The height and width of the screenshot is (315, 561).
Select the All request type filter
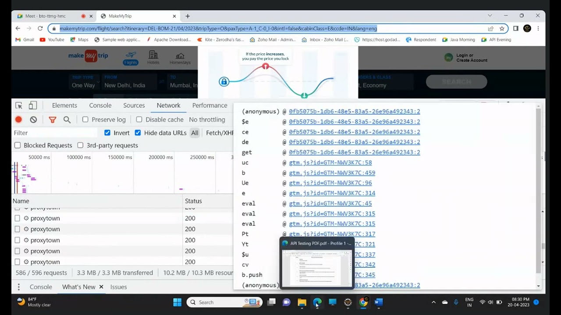(195, 133)
